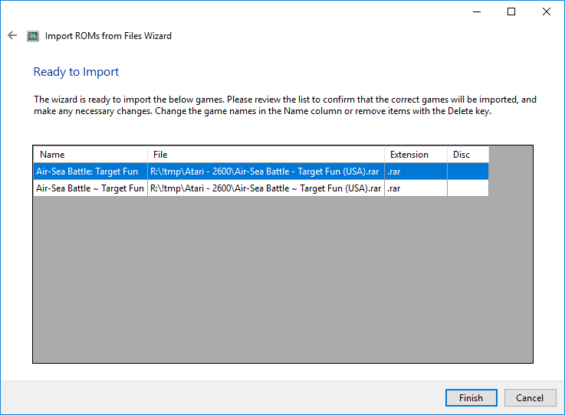This screenshot has width=565, height=415.
Task: Click the empty Disc cell of the second row
Action: click(x=468, y=188)
